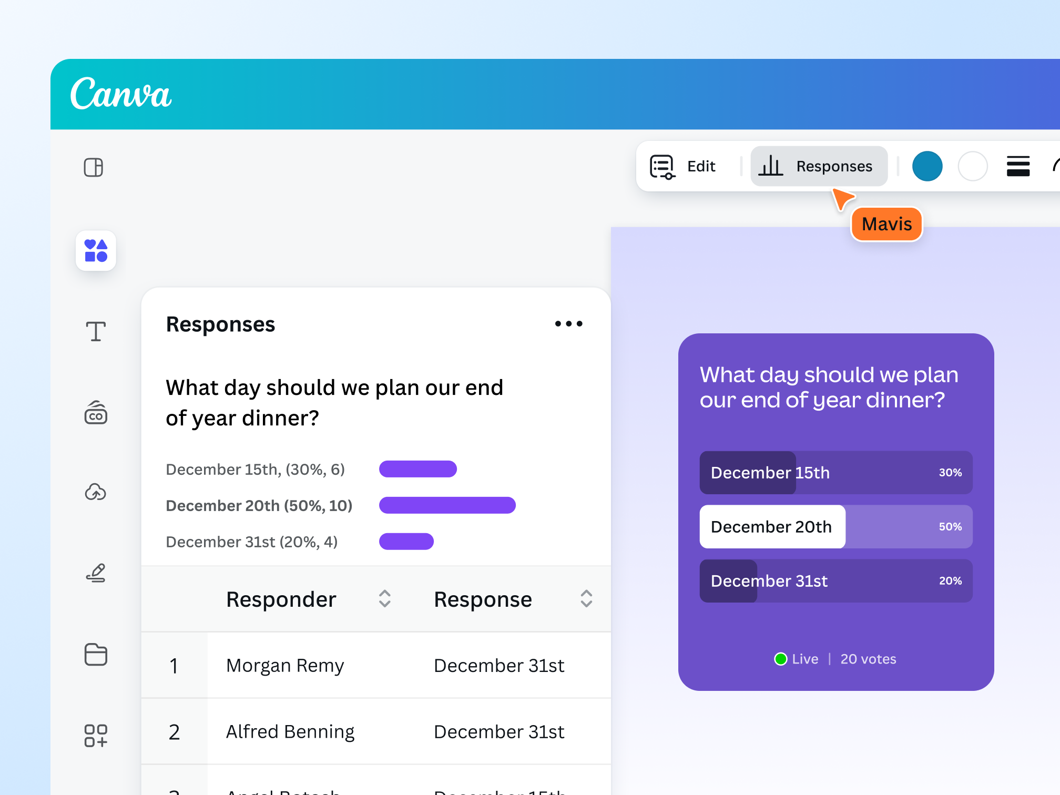Open the Brand hub icon
Viewport: 1060px width, 795px height.
tap(96, 413)
